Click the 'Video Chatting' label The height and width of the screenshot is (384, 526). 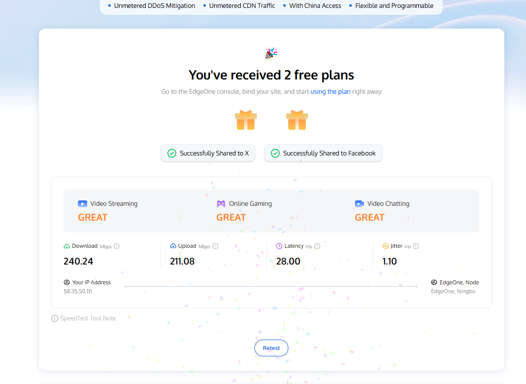(x=388, y=203)
